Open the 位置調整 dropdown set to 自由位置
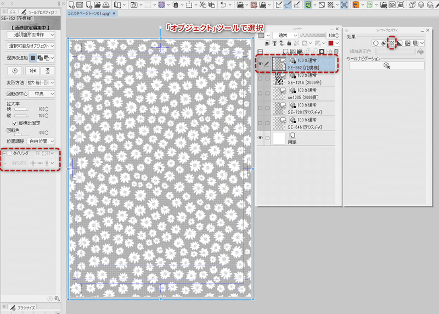 pos(42,142)
